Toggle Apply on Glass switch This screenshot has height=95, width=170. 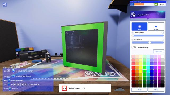(x=134, y=47)
